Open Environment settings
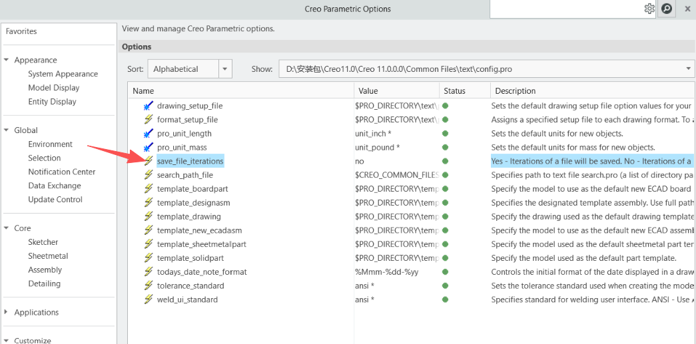Image resolution: width=696 pixels, height=344 pixels. 50,144
